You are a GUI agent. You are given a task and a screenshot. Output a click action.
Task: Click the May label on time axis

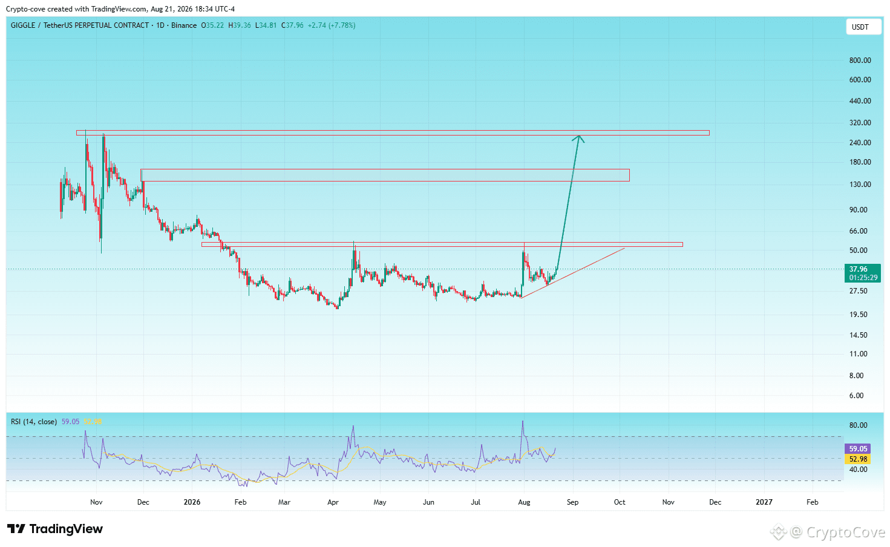click(380, 502)
